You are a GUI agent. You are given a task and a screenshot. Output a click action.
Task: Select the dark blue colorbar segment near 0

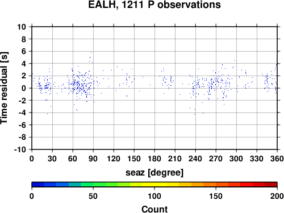(x=38, y=185)
